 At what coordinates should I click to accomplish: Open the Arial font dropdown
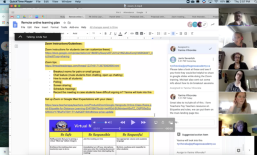[x=80, y=33]
